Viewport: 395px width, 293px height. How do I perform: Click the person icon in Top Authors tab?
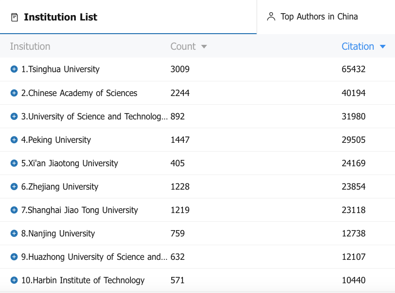(x=271, y=17)
